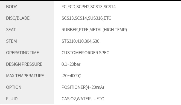Click the FLUID row label
Screen dimensions: 181x105
pyautogui.click(x=12, y=99)
